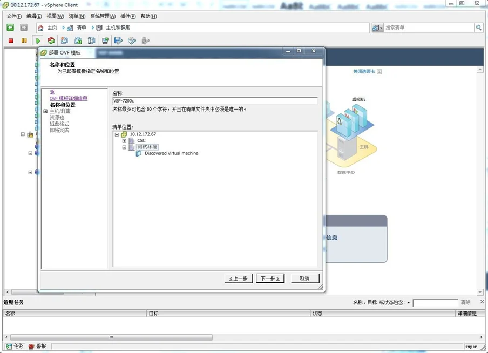Screen dimensions: 488x353
Task: Click the 测试环境 datacenter icon
Action: (132, 147)
